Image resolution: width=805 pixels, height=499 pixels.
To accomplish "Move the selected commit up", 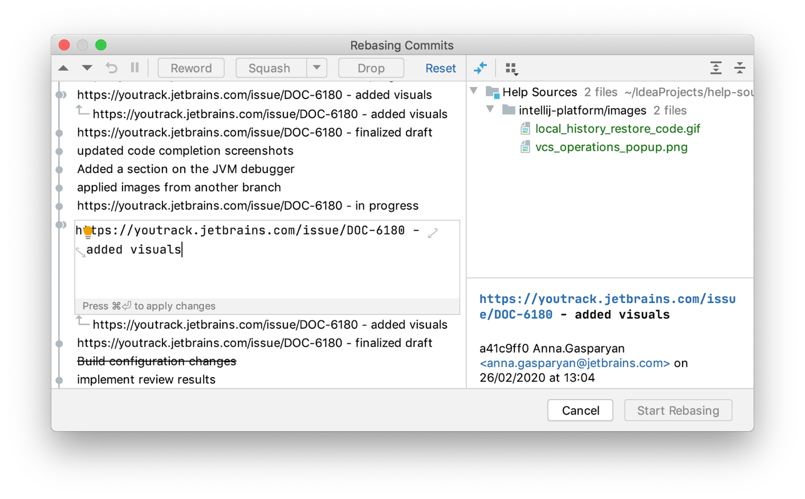I will (x=63, y=67).
